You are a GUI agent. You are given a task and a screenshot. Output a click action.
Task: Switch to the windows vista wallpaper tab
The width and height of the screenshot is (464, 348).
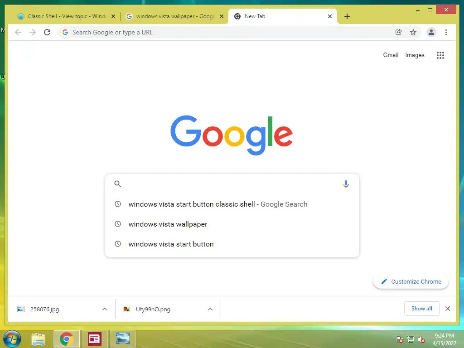click(174, 16)
